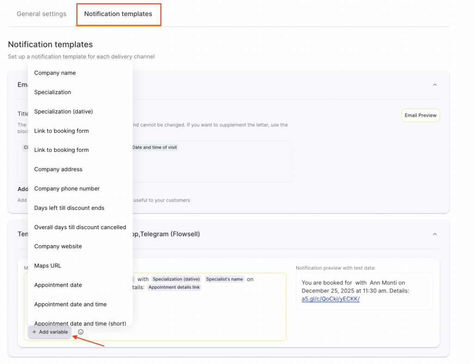This screenshot has width=474, height=364.
Task: Collapse the Telegram (Flowsell) template section chevron
Action: point(435,234)
